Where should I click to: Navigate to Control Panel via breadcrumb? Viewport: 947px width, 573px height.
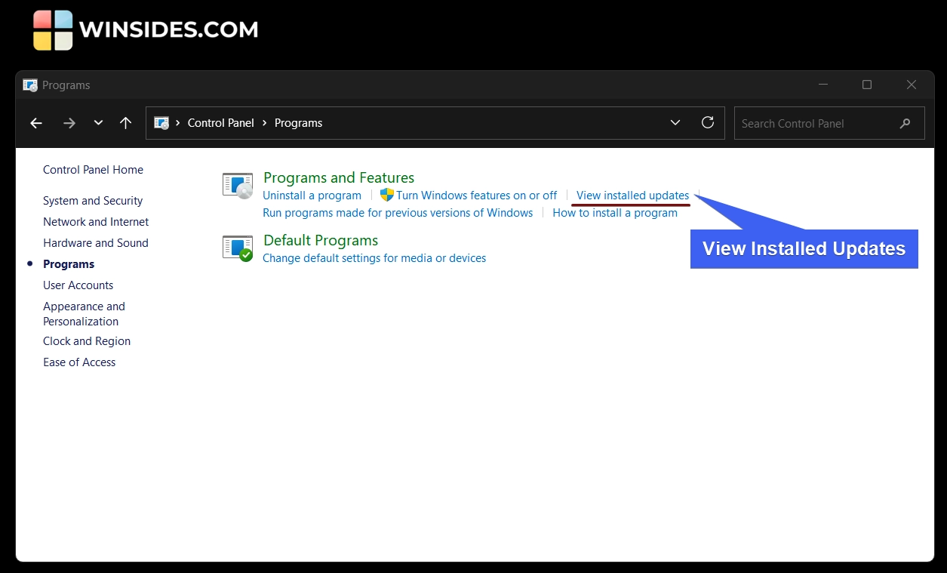tap(220, 122)
